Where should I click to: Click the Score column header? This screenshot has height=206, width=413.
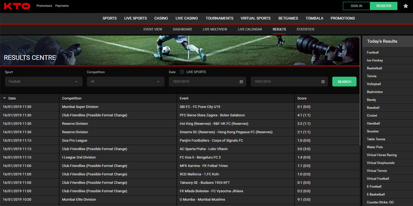[302, 98]
